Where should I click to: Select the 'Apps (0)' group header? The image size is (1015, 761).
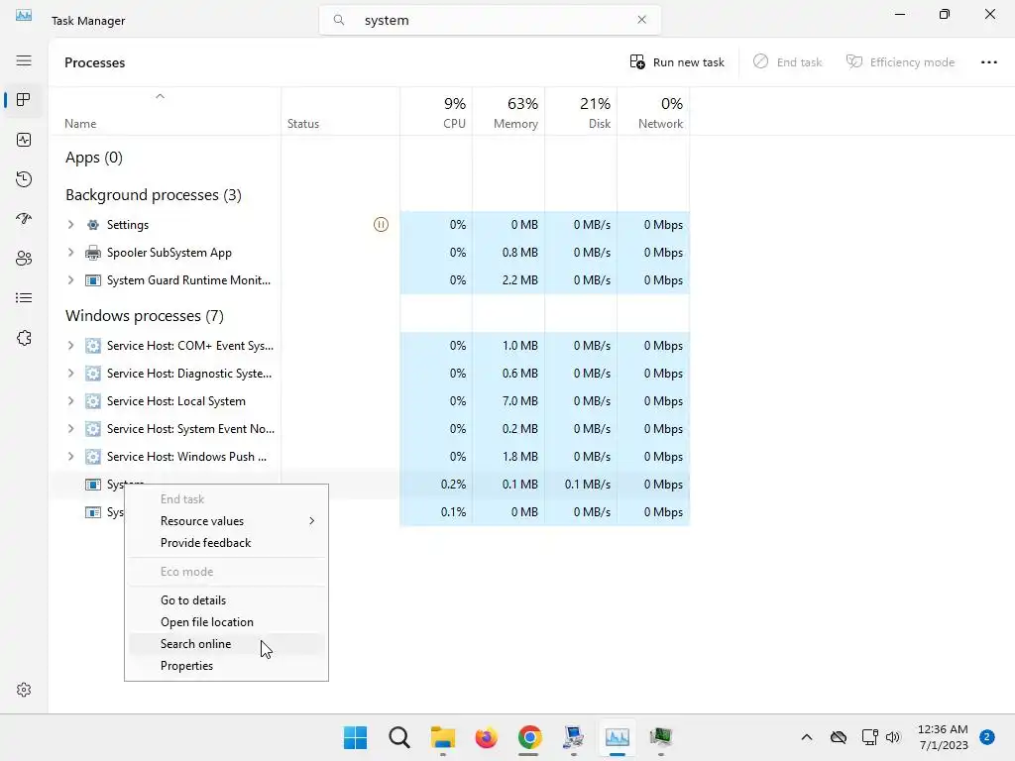point(94,158)
